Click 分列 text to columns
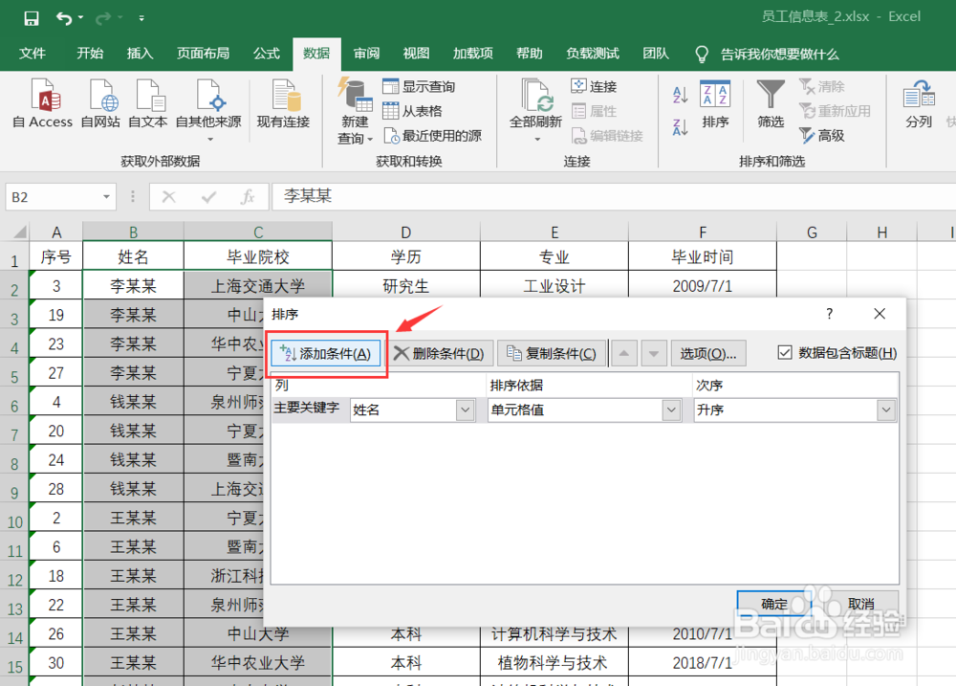The image size is (956, 686). [919, 103]
